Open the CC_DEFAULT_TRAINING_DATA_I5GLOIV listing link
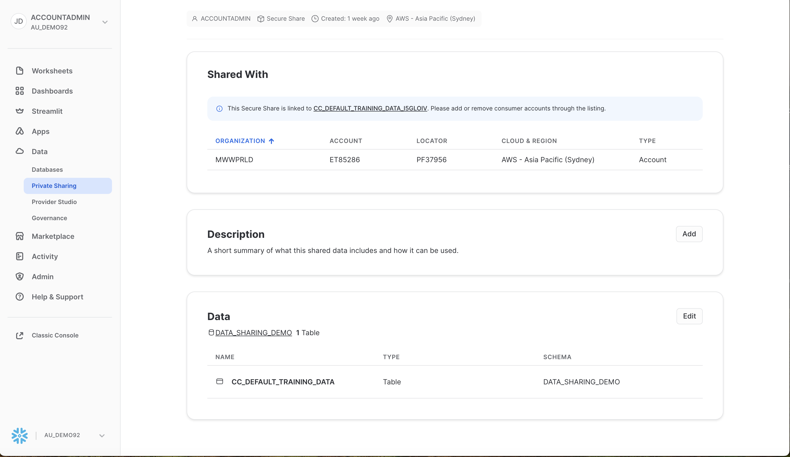Viewport: 790px width, 457px height. pyautogui.click(x=370, y=108)
